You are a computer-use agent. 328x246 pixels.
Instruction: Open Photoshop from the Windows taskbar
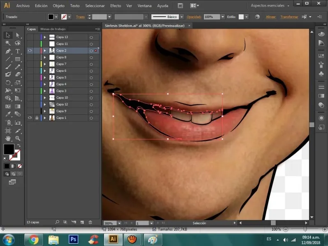click(74, 239)
